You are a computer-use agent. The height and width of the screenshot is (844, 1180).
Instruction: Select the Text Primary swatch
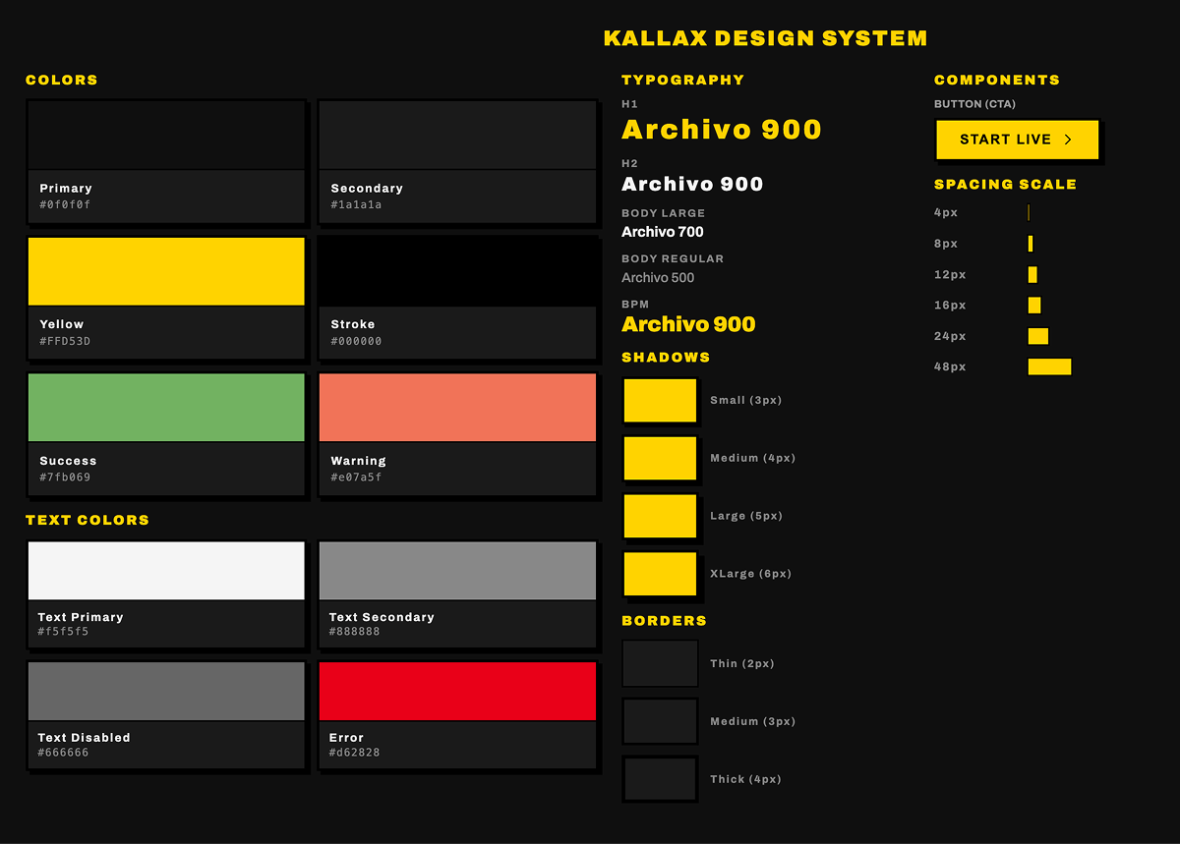click(165, 570)
